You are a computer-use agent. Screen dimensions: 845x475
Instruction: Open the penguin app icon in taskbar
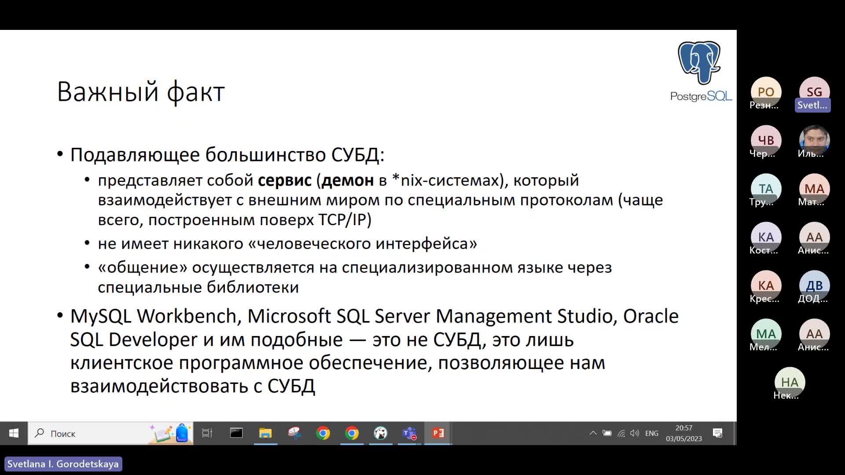381,433
